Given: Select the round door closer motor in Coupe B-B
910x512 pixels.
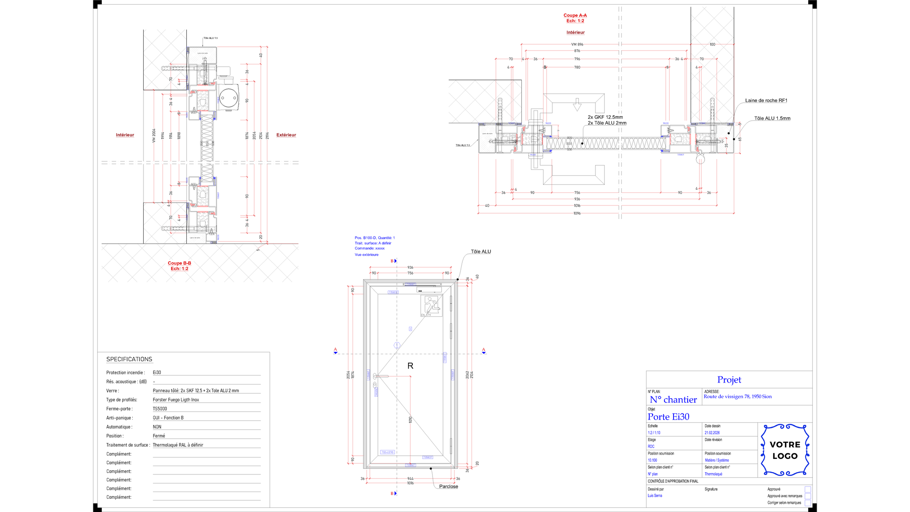Looking at the screenshot, I should click(228, 98).
